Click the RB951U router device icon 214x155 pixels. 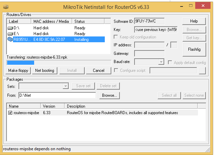click(10, 40)
